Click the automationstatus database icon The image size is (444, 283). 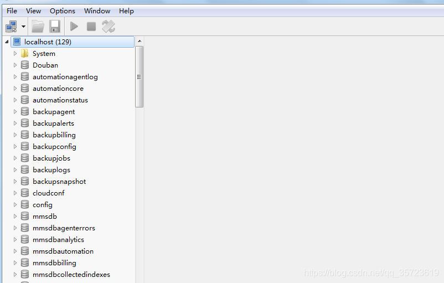[25, 100]
